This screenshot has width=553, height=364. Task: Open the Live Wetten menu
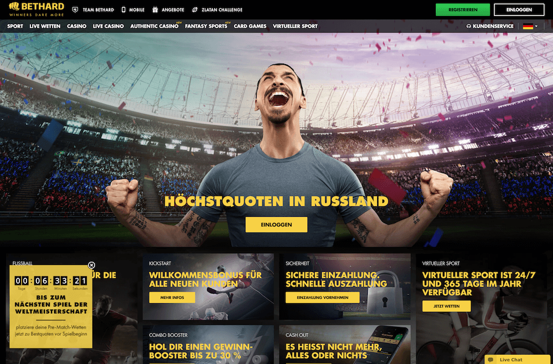(45, 26)
